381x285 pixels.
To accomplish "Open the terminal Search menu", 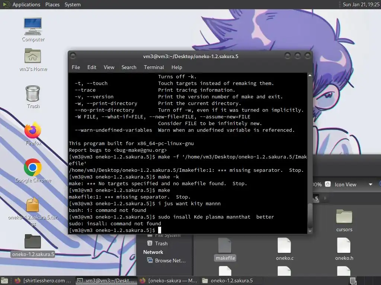I will [x=129, y=68].
